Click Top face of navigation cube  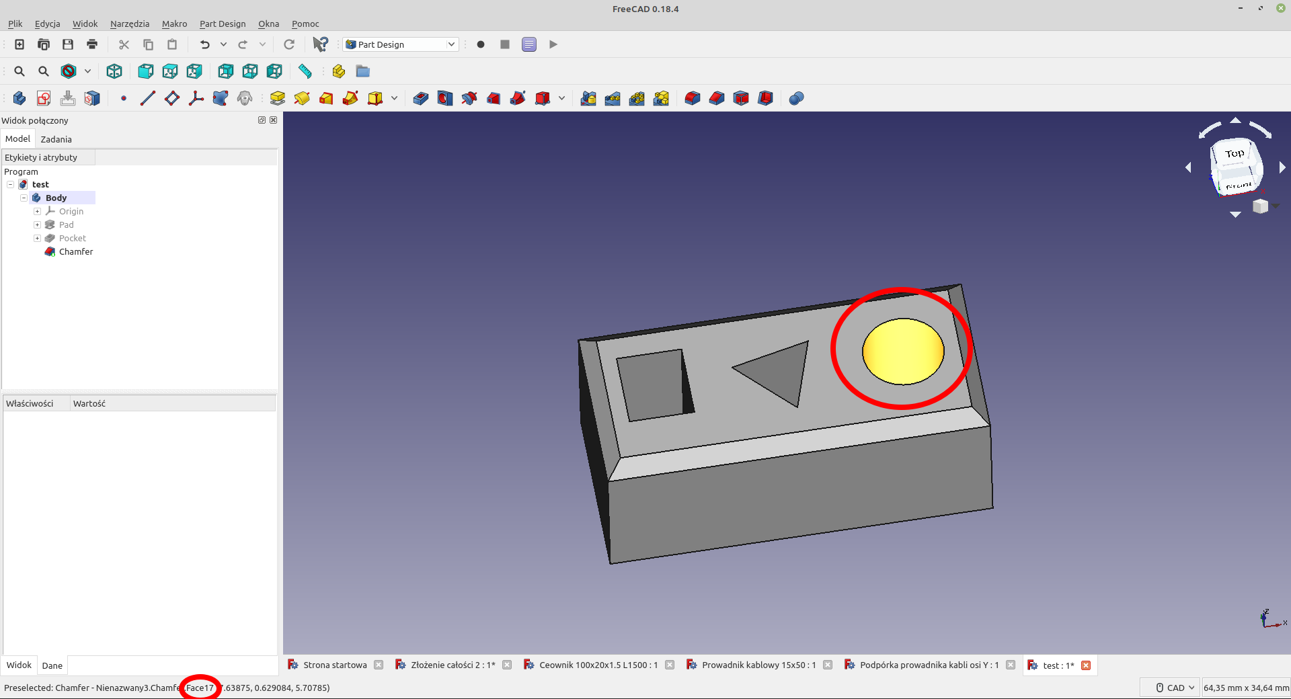[x=1234, y=154]
